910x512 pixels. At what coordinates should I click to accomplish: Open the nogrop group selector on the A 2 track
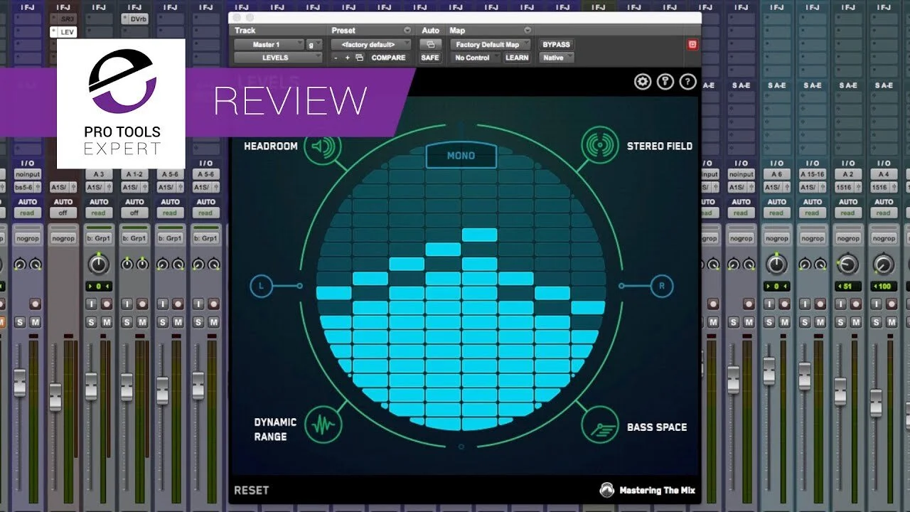coord(847,238)
